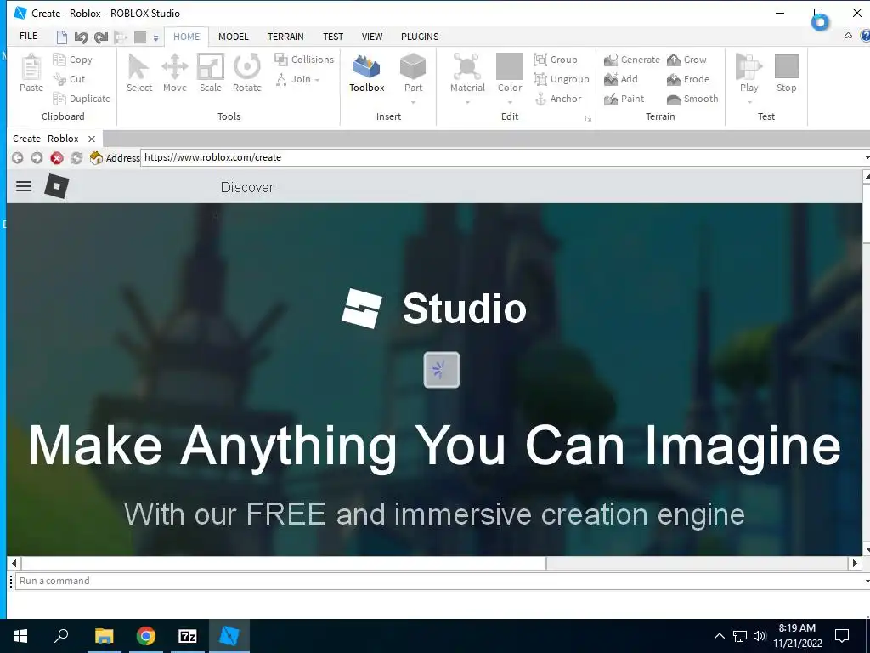Open the Discover link
Image resolution: width=870 pixels, height=653 pixels.
coord(247,187)
